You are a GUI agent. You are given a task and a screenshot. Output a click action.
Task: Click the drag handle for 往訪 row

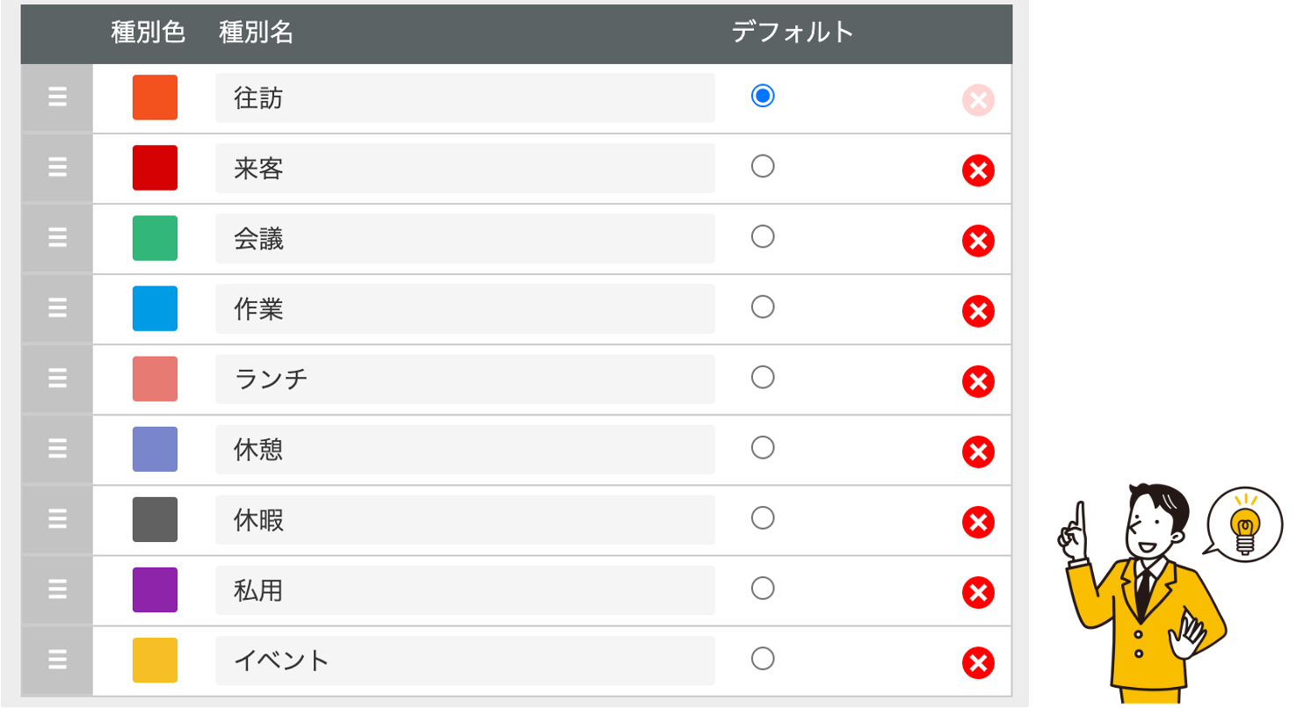click(57, 98)
